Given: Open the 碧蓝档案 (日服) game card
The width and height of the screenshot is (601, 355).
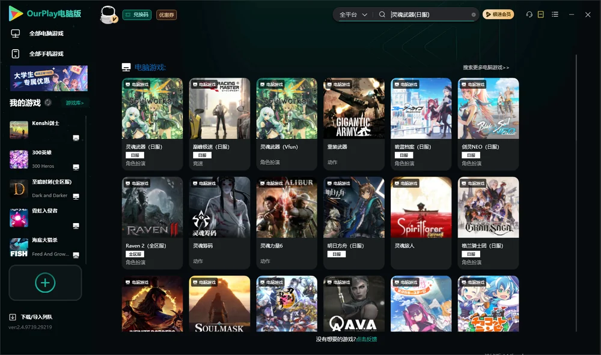Looking at the screenshot, I should [421, 124].
